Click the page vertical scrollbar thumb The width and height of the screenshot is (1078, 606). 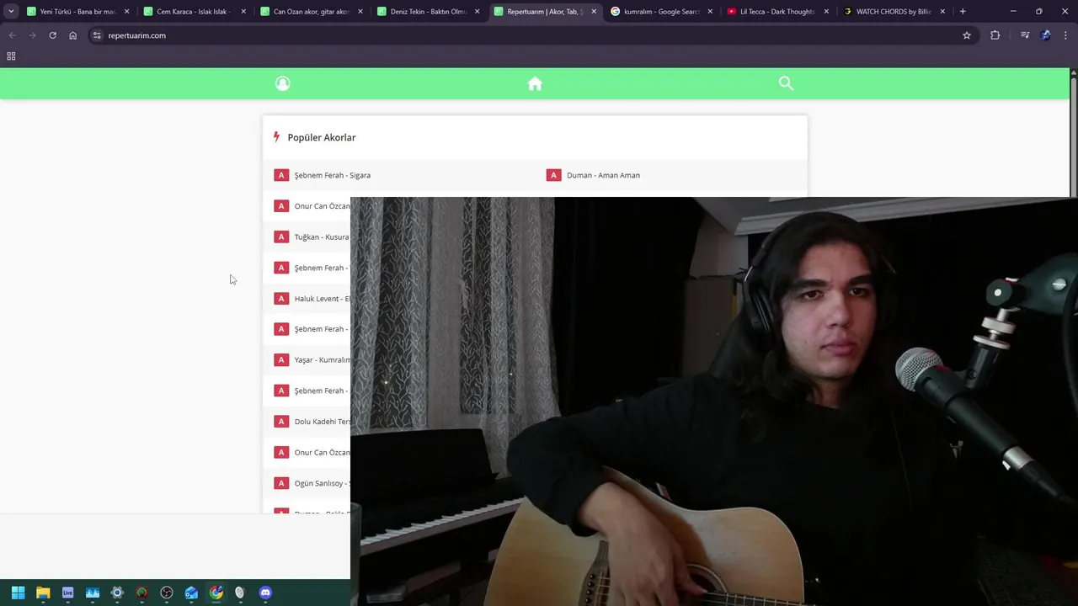coord(1074,139)
